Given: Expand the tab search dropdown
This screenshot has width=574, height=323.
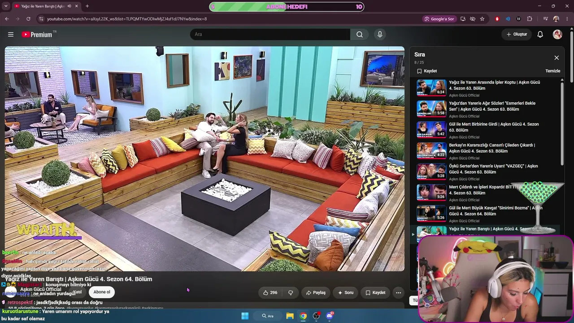Looking at the screenshot, I should tap(7, 6).
